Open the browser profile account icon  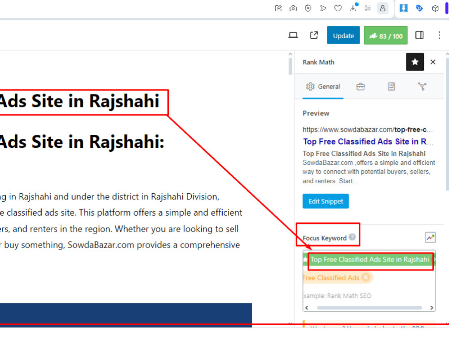pyautogui.click(x=383, y=8)
